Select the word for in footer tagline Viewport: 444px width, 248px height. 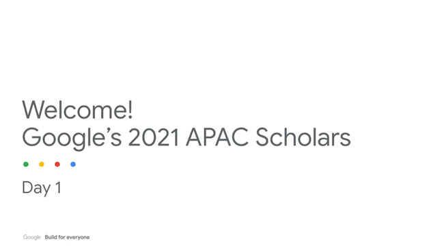61,237
